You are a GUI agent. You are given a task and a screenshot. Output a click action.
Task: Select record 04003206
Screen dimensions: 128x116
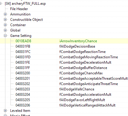[23, 105]
